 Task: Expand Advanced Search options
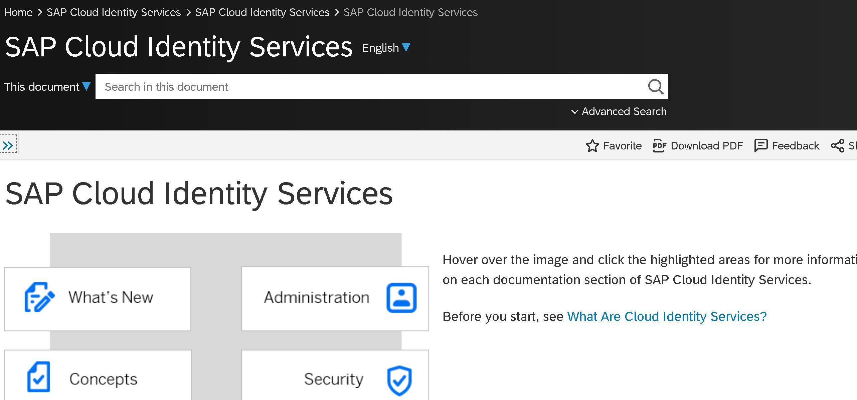(x=619, y=111)
